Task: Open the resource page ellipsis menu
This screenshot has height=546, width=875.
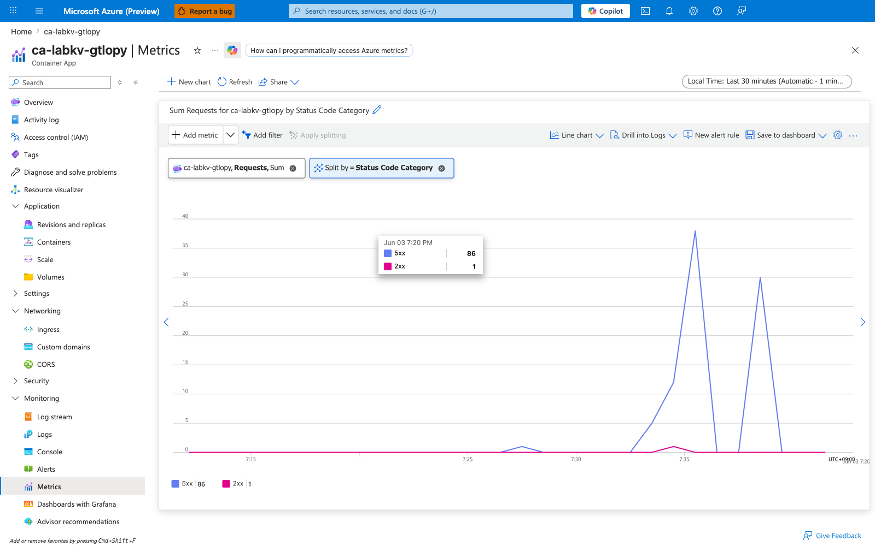Action: click(x=215, y=50)
